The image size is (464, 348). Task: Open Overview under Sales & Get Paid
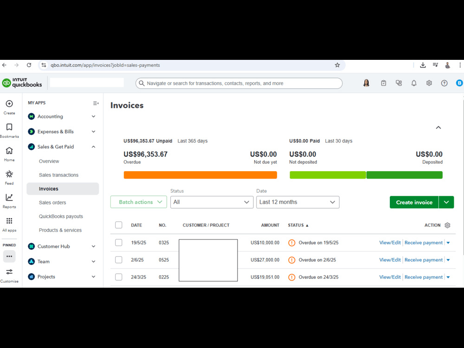(49, 161)
